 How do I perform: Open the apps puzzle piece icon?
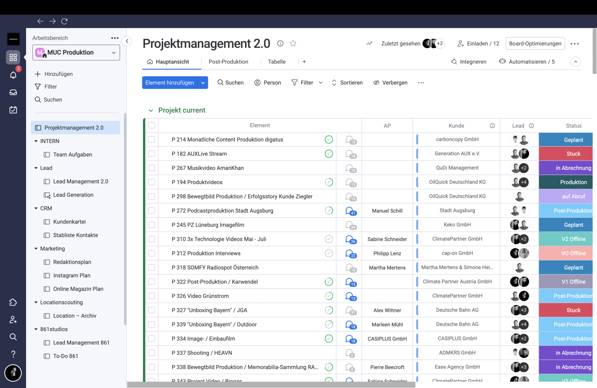coord(13,302)
